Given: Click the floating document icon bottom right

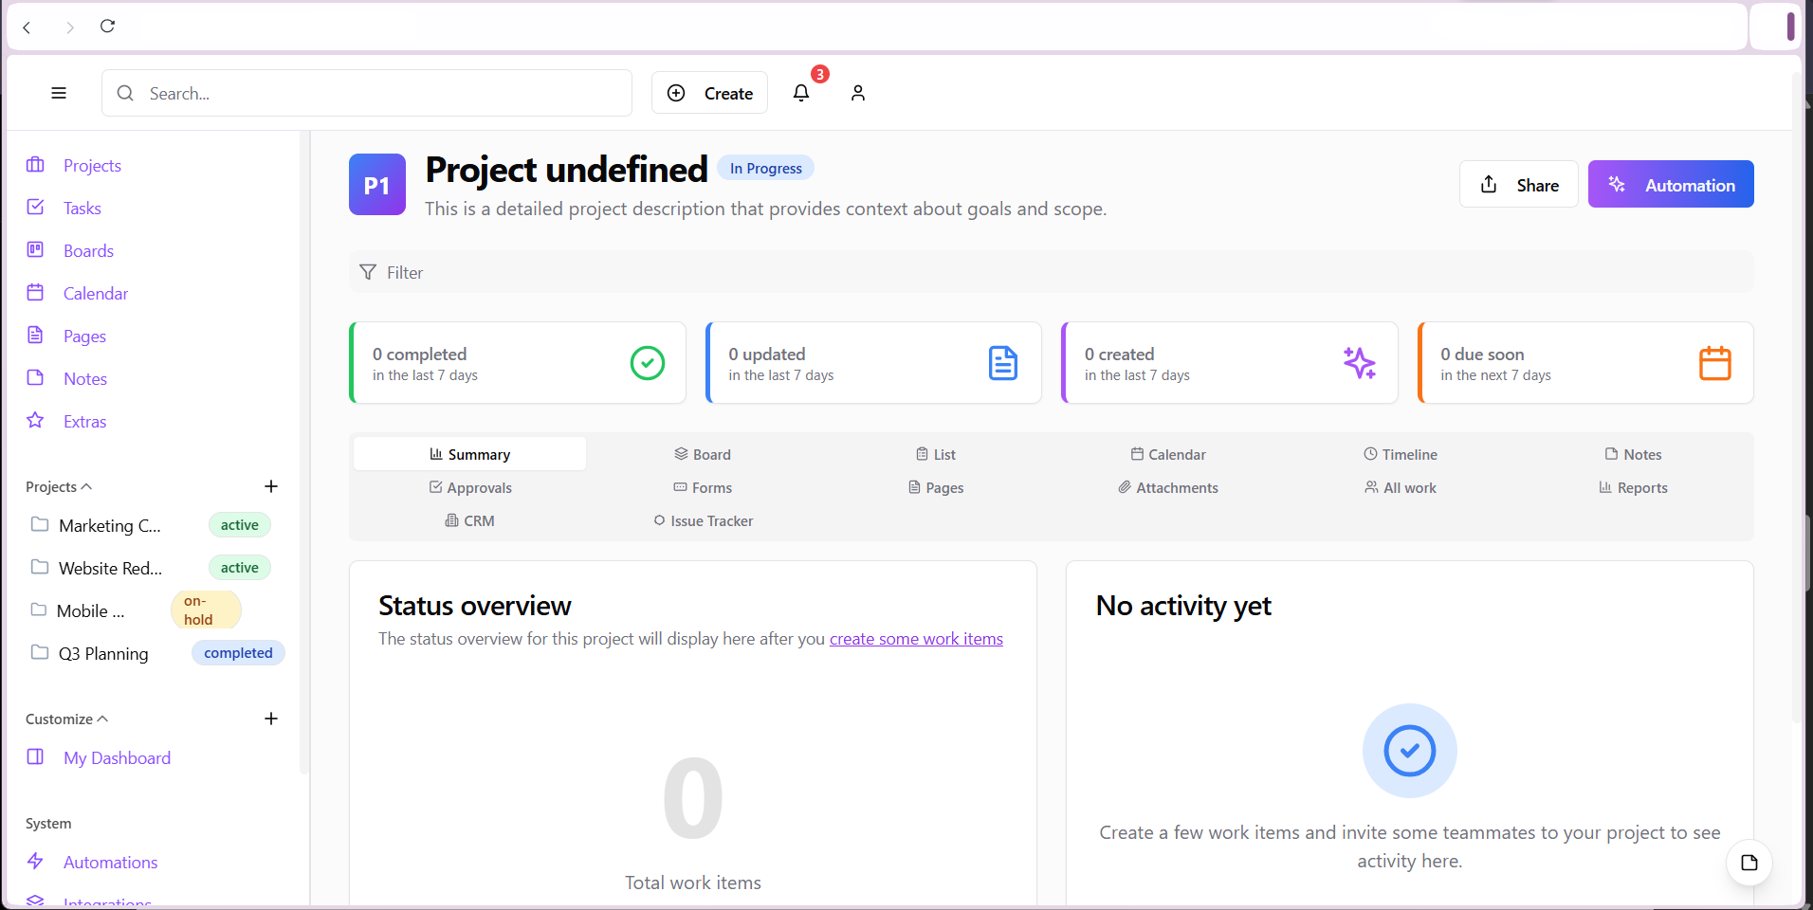Looking at the screenshot, I should pyautogui.click(x=1748, y=863).
